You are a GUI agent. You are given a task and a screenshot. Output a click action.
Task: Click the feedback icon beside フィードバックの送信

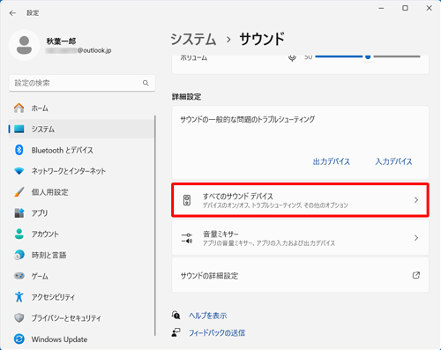point(176,332)
